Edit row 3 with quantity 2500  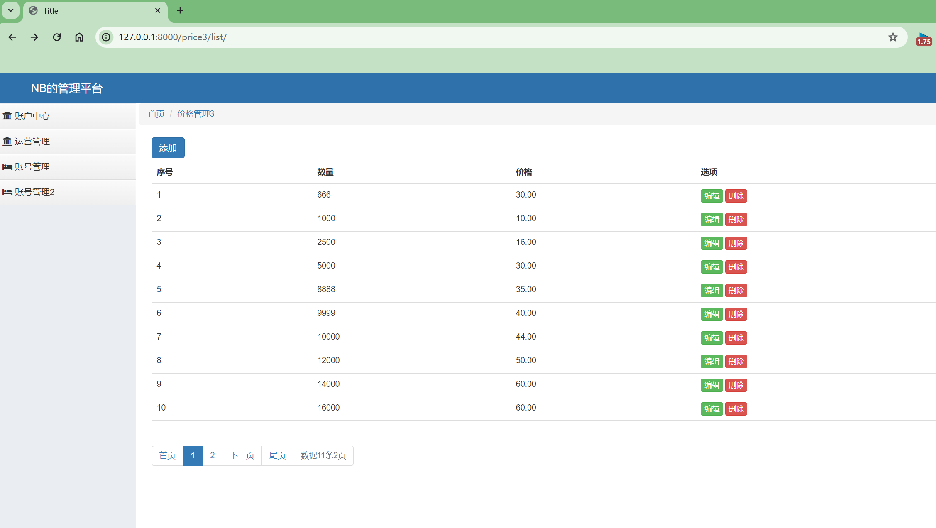(x=712, y=243)
